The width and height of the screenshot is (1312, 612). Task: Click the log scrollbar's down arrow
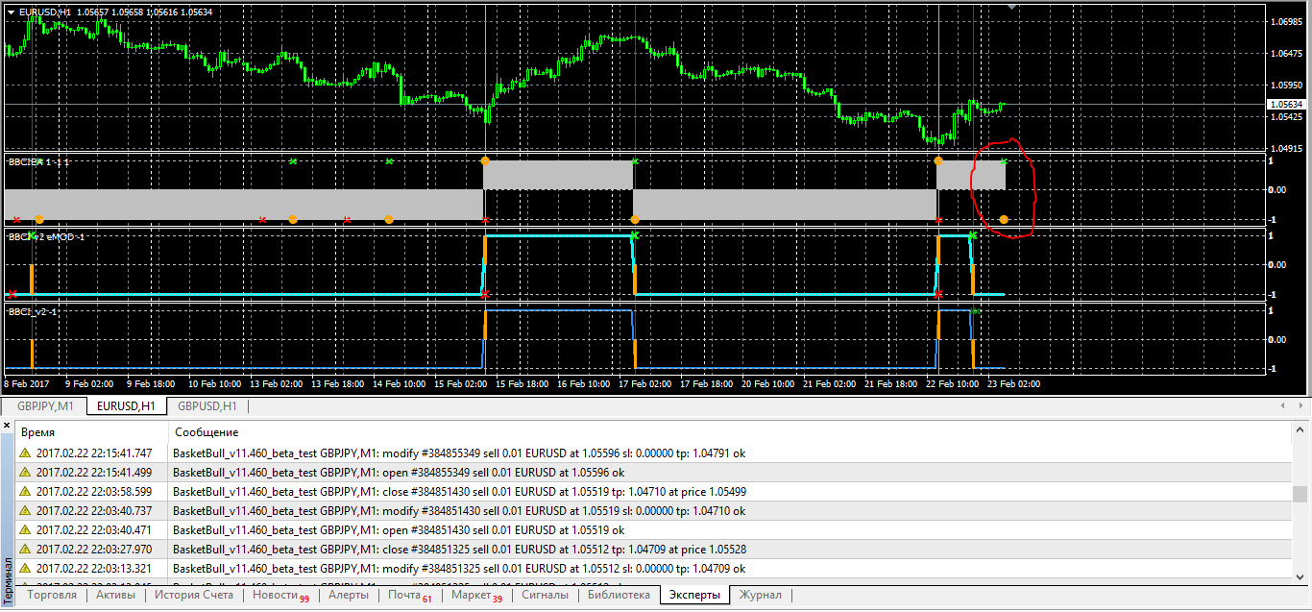point(1300,578)
